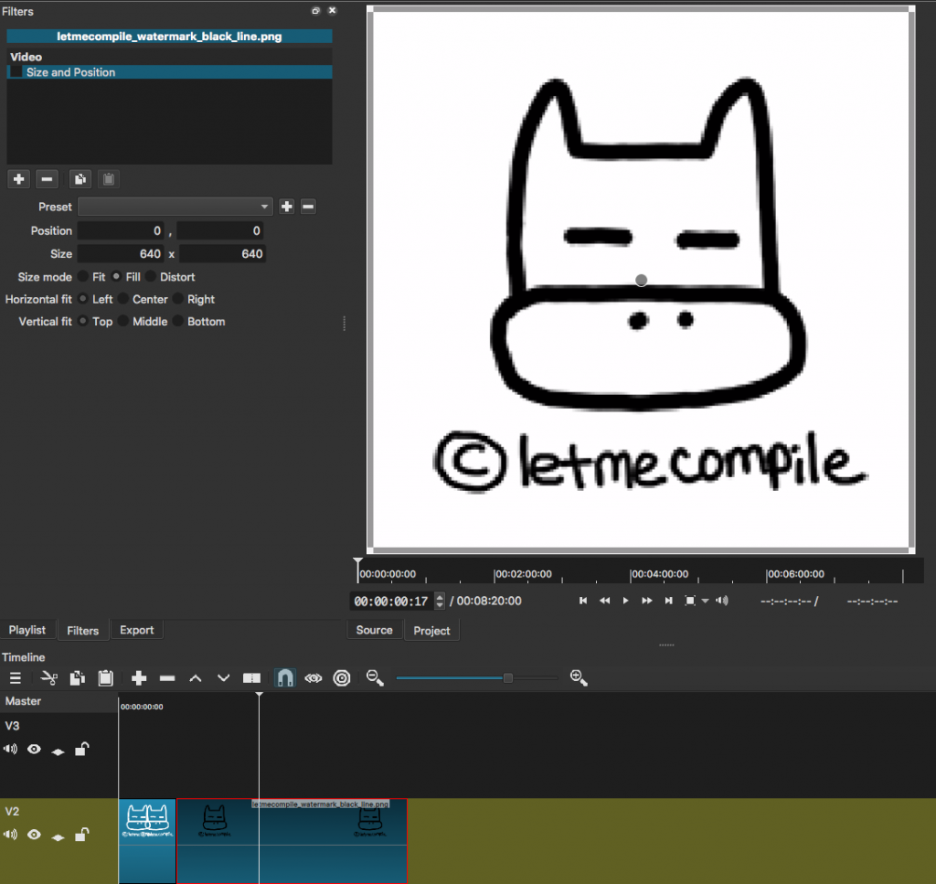Zoom in the timeline

pyautogui.click(x=579, y=678)
